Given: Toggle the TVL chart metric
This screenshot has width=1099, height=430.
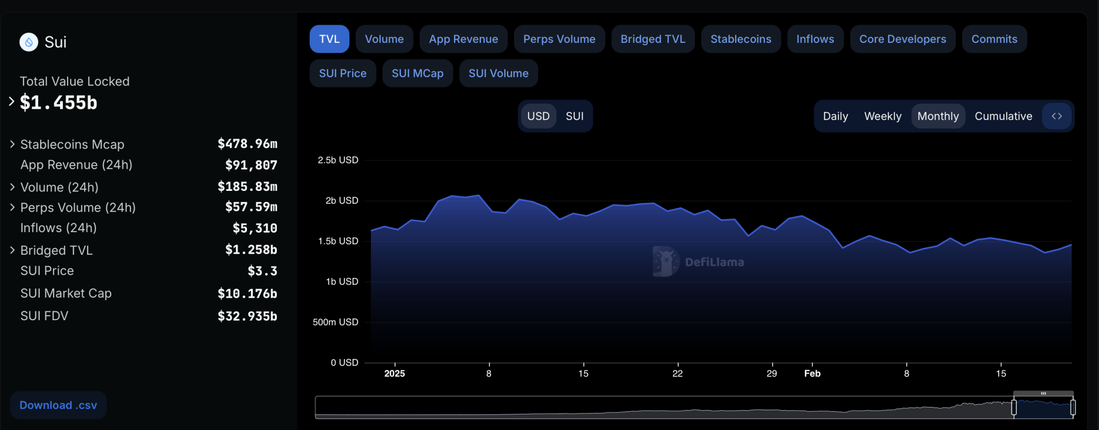Looking at the screenshot, I should tap(329, 39).
